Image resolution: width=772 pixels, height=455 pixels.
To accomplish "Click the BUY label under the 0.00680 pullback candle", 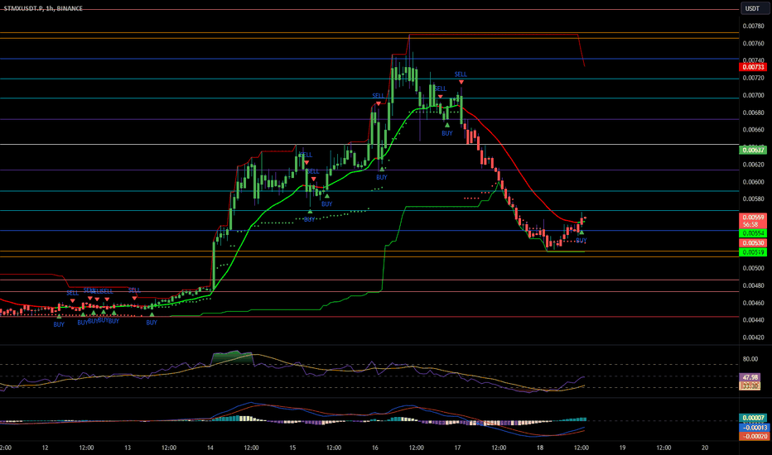I will [447, 133].
